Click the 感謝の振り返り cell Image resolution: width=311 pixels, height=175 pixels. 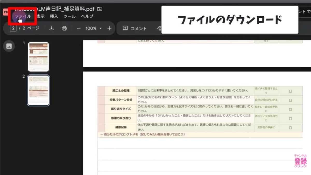pos(121,118)
